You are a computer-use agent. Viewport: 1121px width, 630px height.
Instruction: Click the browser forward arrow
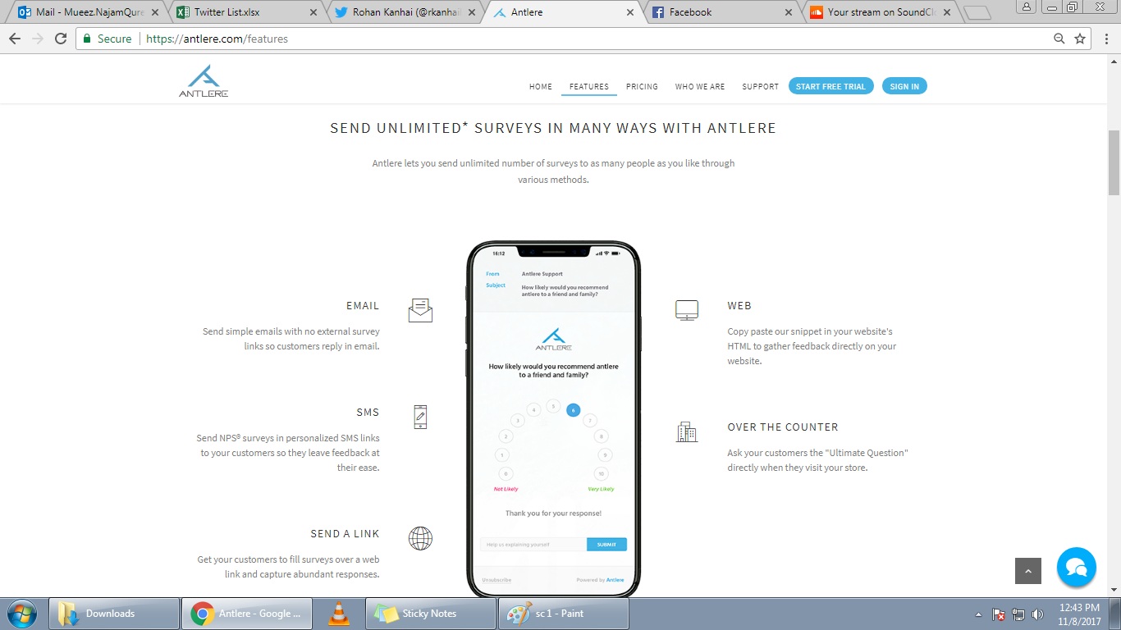tap(37, 39)
